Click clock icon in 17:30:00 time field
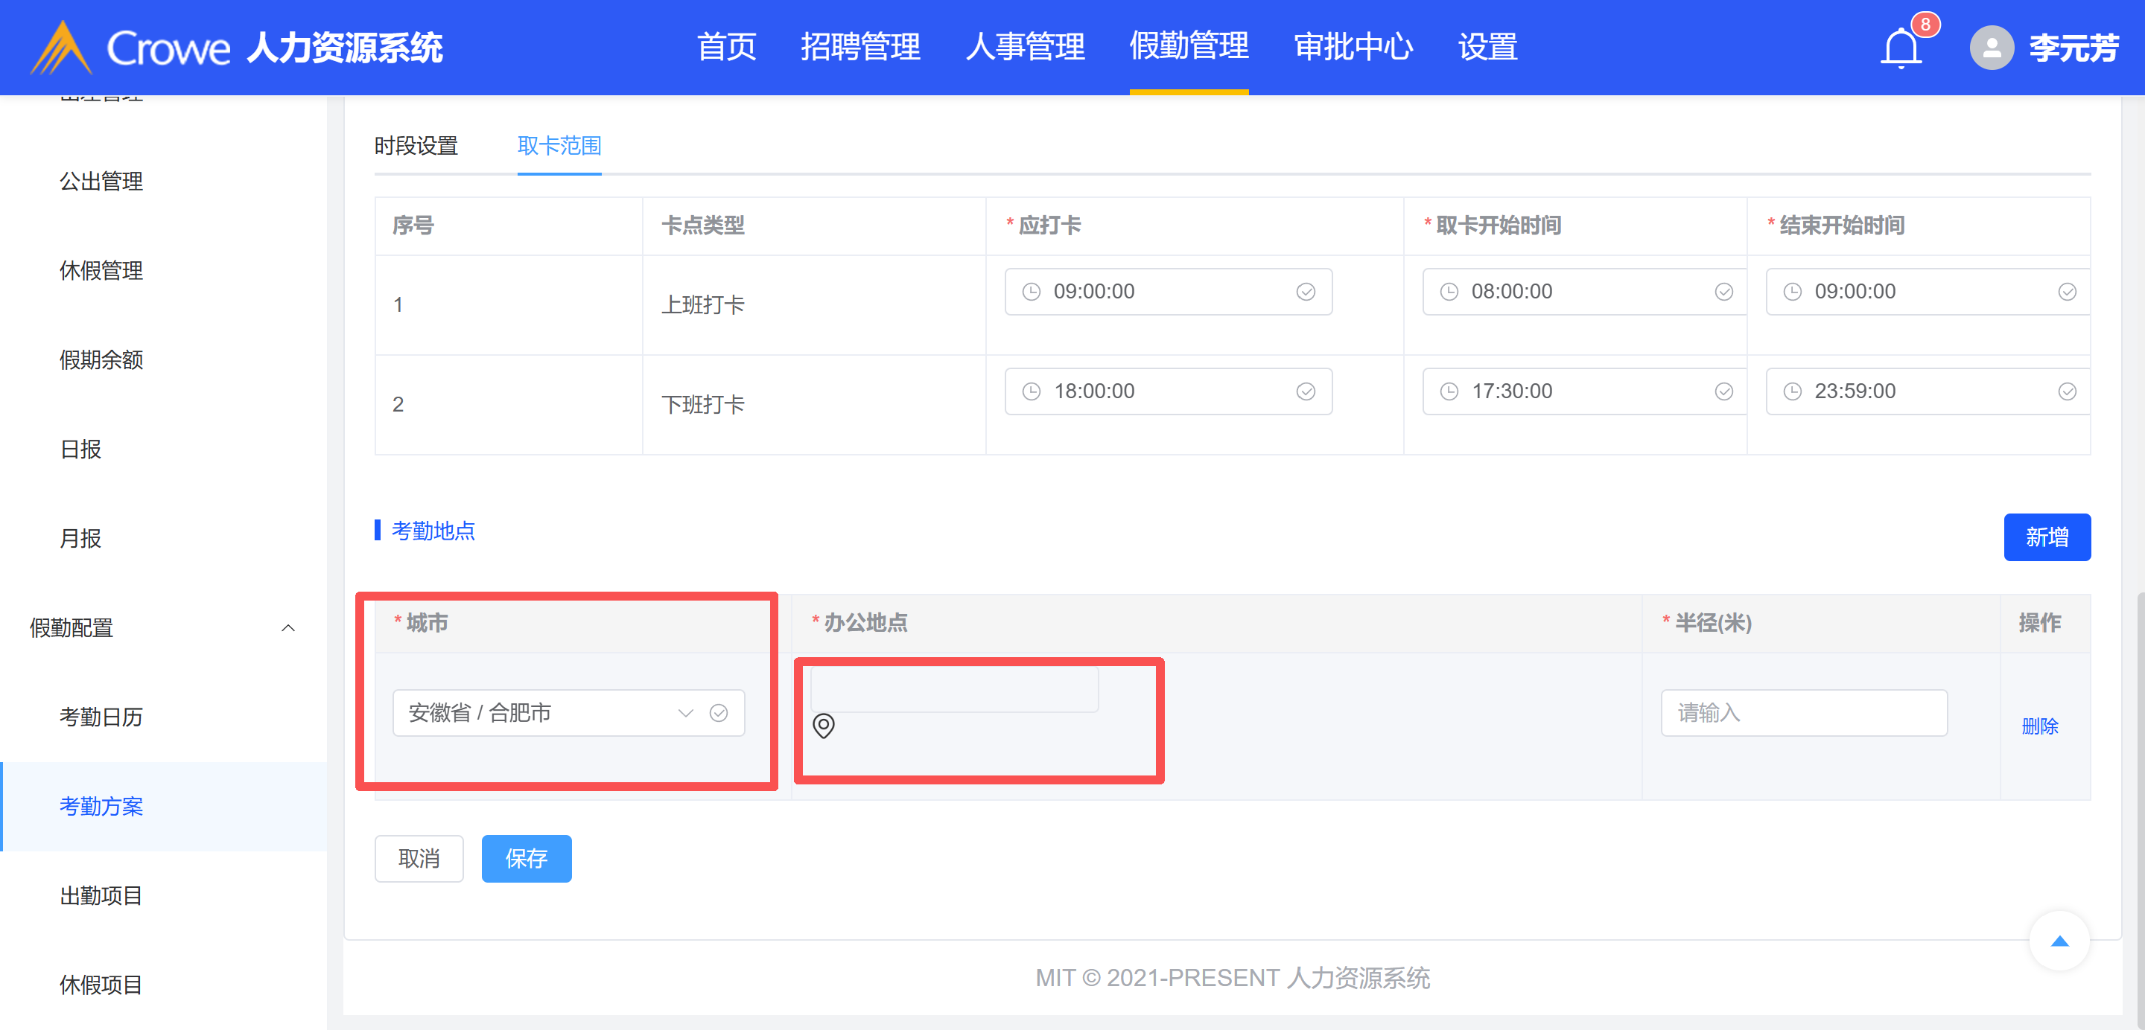Screen dimensions: 2145x1030 1449,391
